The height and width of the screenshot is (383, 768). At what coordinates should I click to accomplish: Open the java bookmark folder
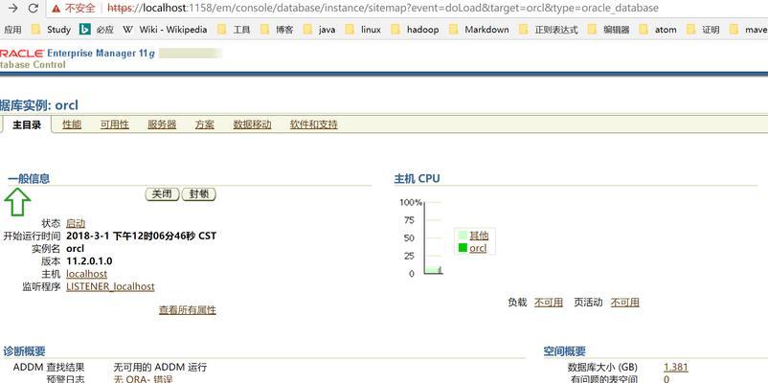pyautogui.click(x=319, y=30)
